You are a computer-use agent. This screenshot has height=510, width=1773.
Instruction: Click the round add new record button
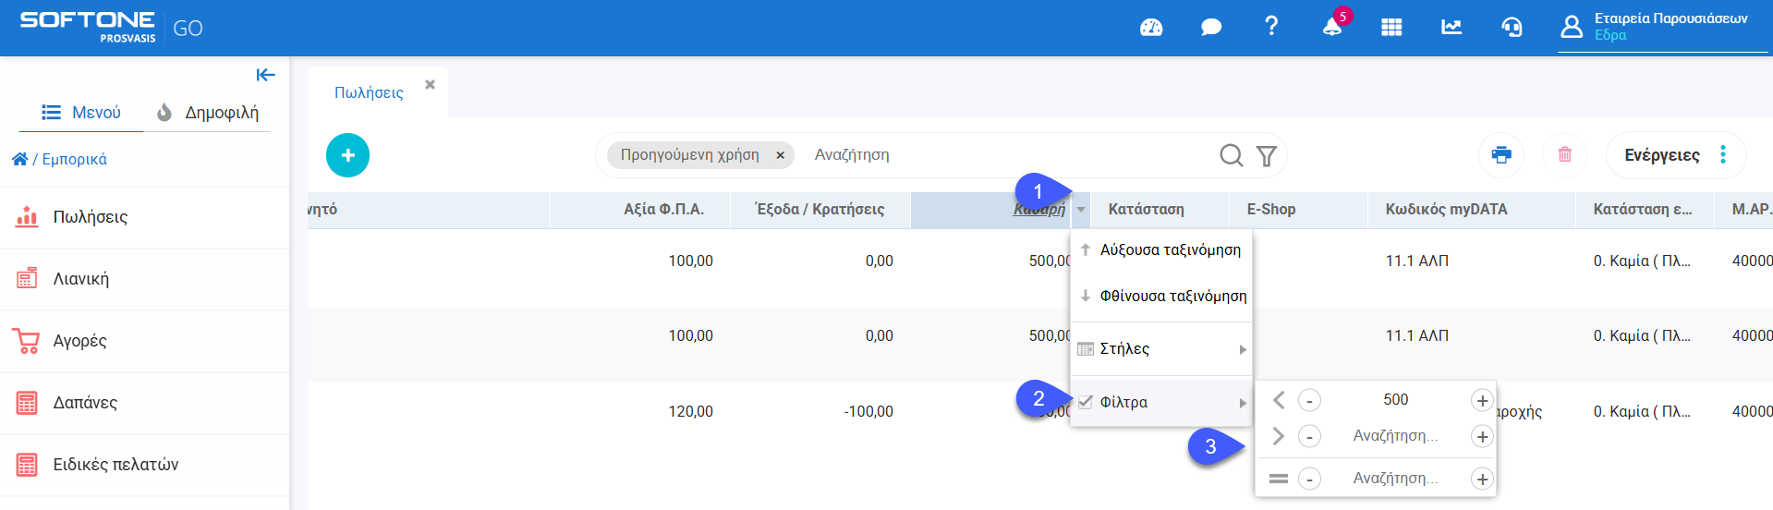347,155
